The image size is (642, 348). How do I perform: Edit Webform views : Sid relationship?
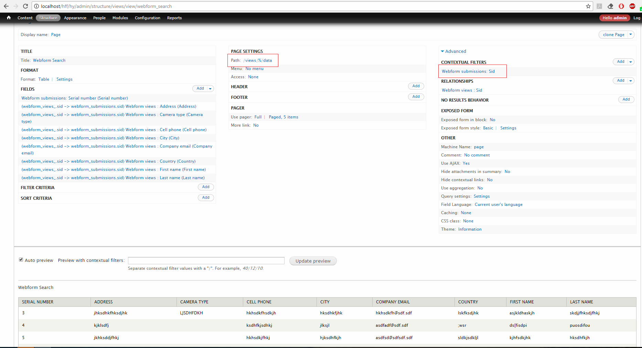[462, 90]
